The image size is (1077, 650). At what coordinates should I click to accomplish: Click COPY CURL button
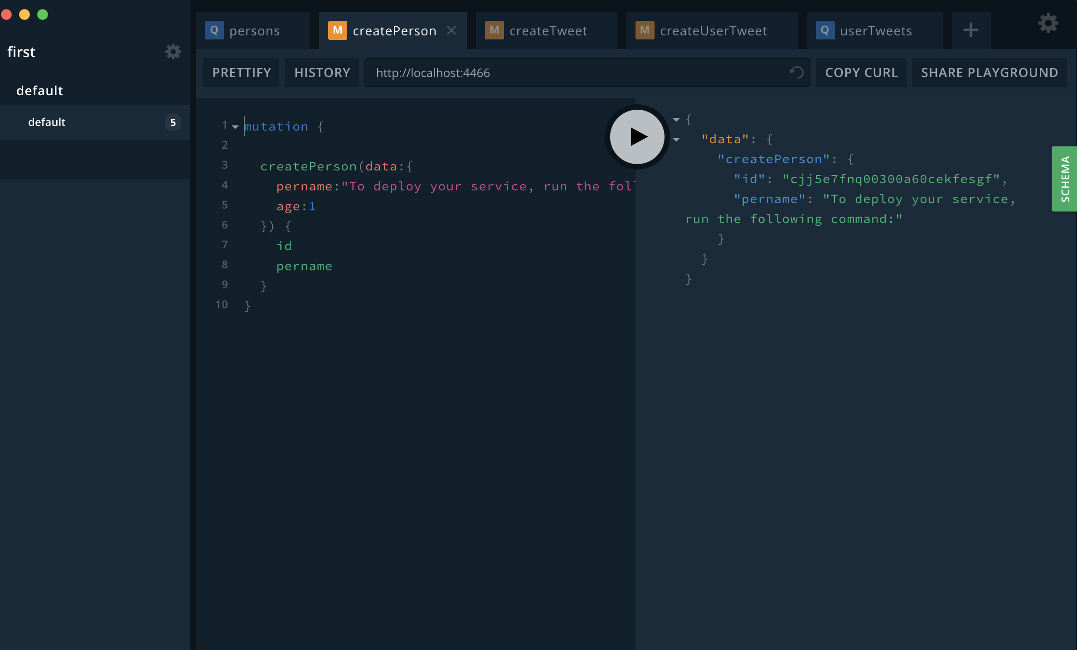861,73
